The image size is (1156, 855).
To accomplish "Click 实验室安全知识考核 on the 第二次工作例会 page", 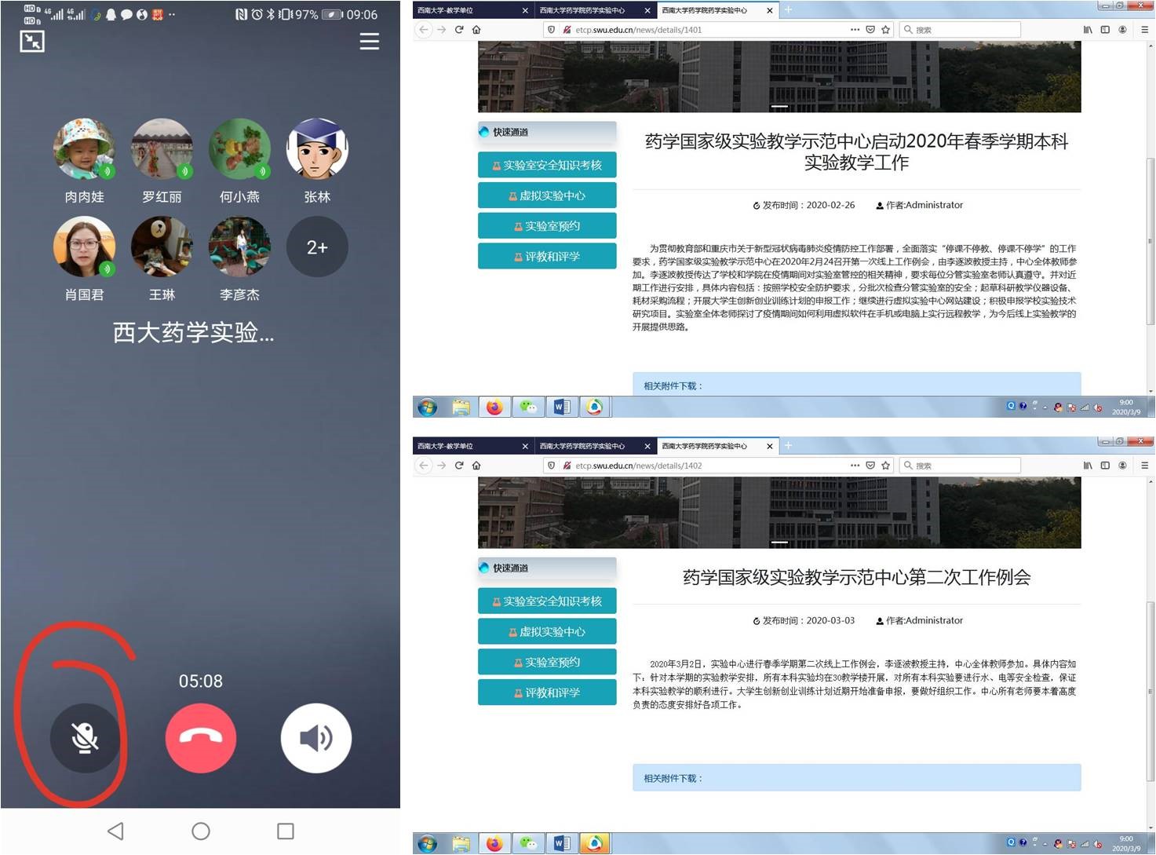I will pyautogui.click(x=547, y=601).
